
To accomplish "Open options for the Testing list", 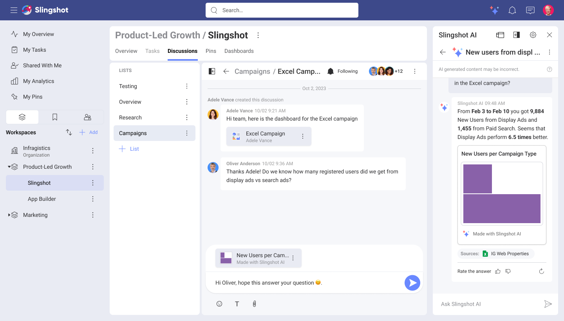I will tap(187, 86).
